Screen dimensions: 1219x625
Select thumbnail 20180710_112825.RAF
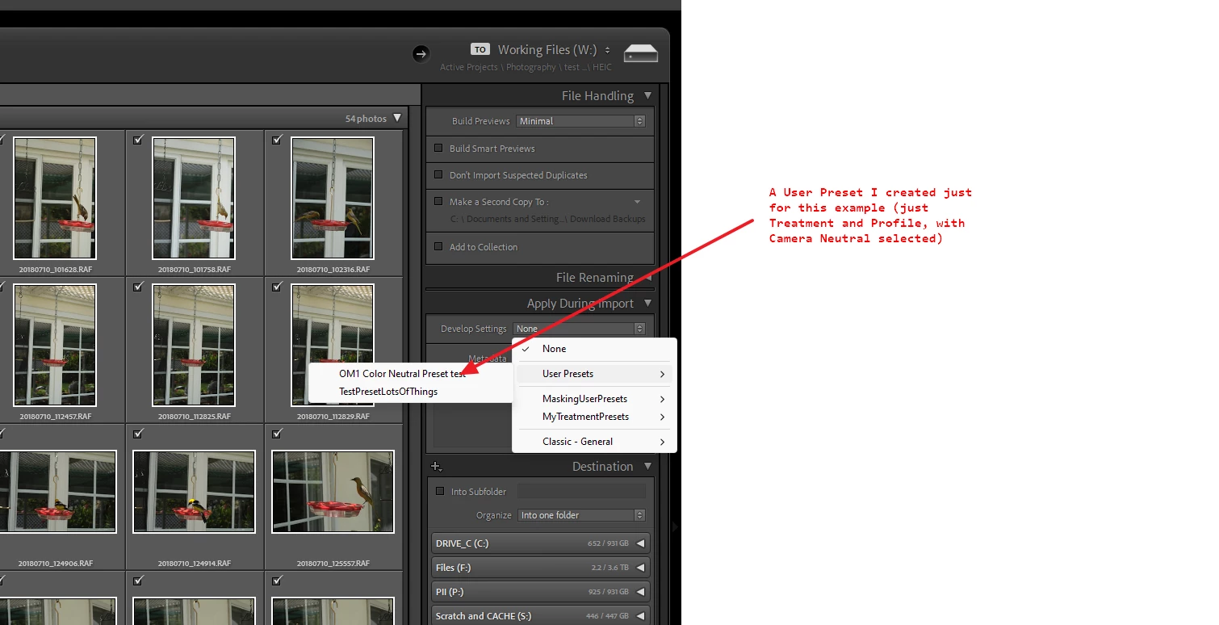(194, 345)
